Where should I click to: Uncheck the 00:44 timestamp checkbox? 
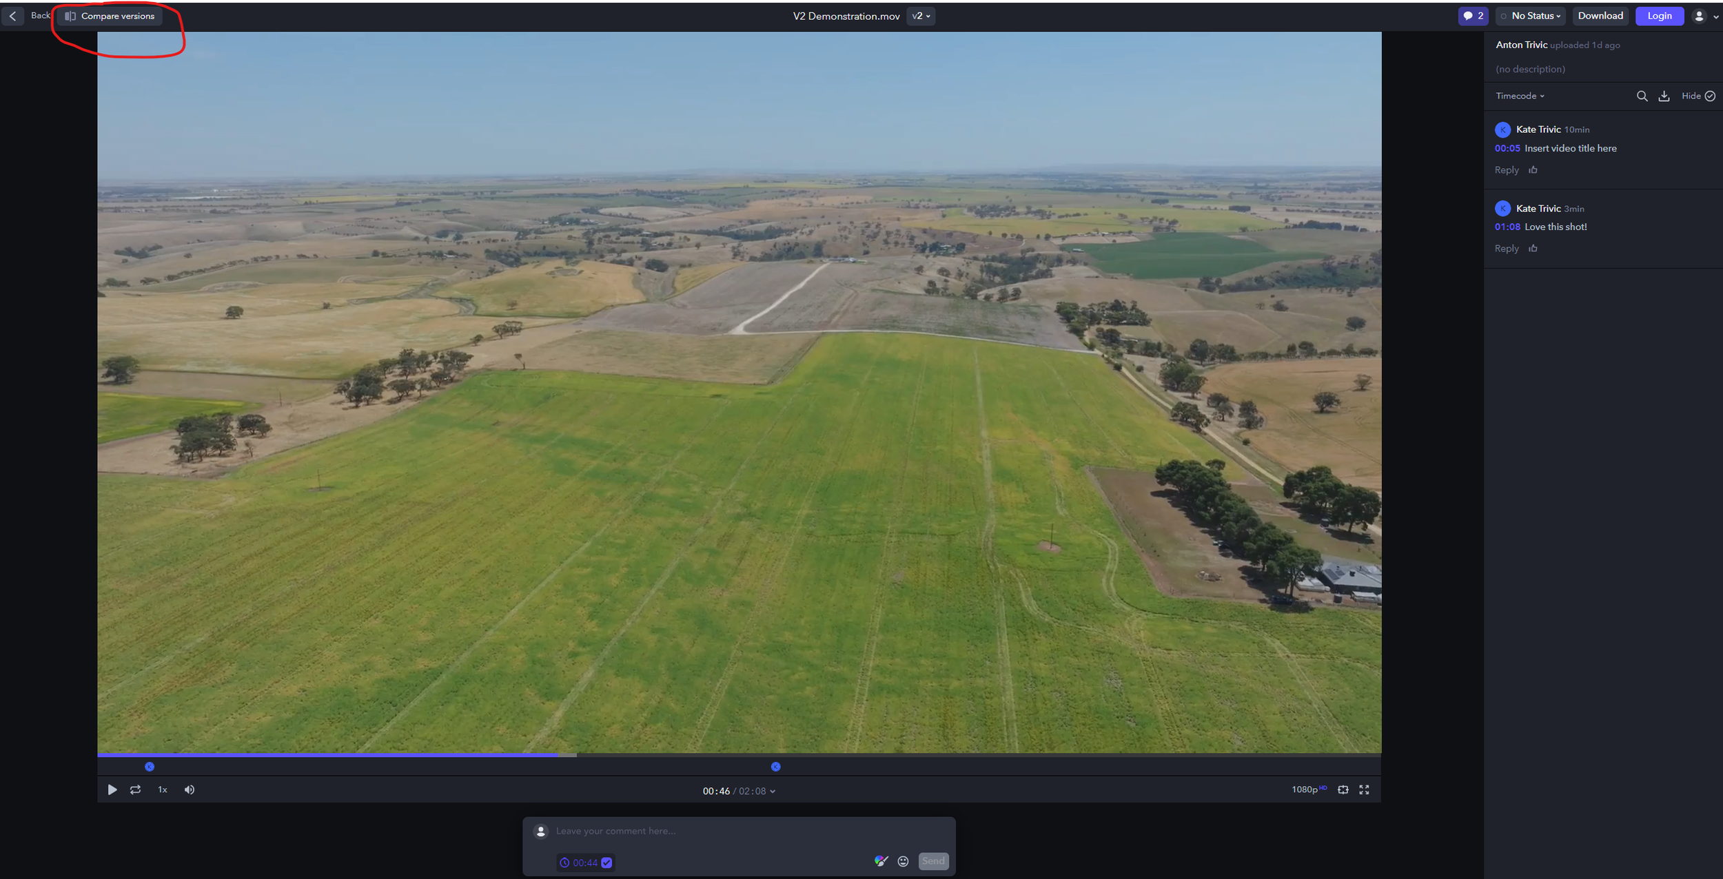[606, 862]
